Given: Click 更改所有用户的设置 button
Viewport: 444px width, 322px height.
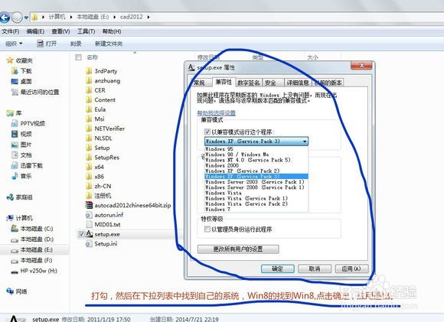Looking at the screenshot, I should pyautogui.click(x=238, y=249).
